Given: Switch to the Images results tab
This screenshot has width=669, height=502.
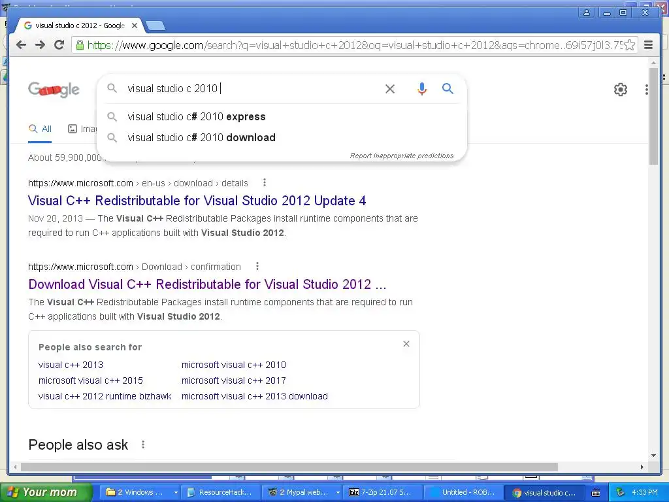Looking at the screenshot, I should click(x=83, y=129).
